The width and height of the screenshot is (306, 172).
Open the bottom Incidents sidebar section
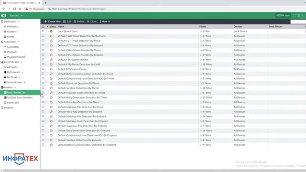click(x=9, y=107)
